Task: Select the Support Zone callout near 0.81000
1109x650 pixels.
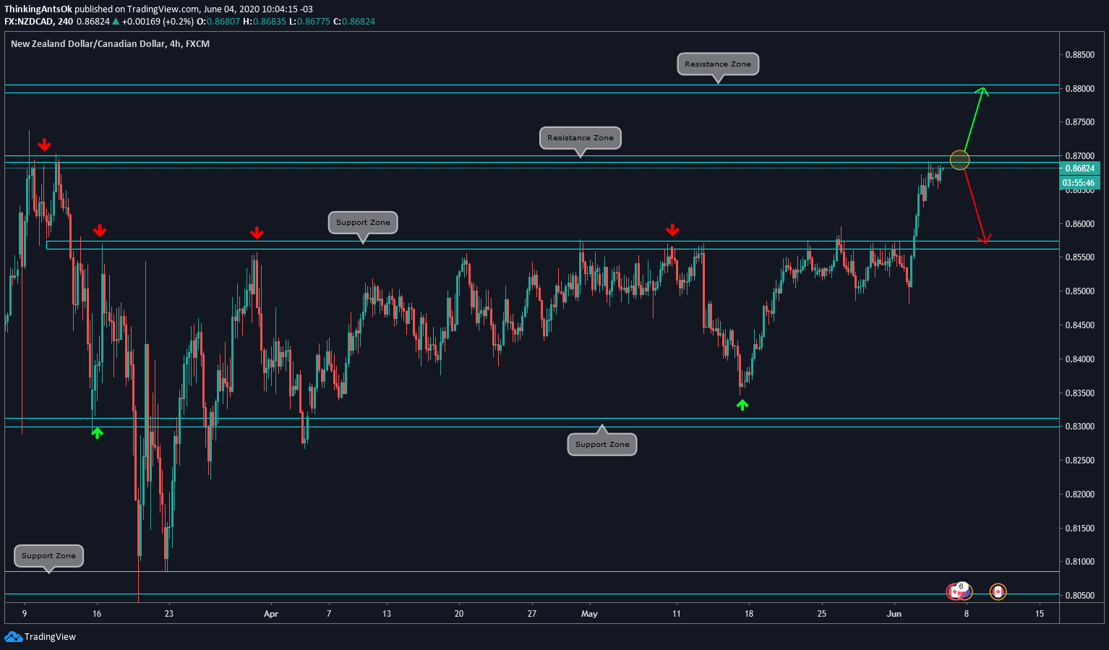Action: [48, 555]
